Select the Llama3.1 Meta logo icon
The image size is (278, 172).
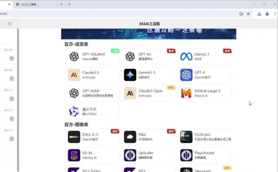coord(186,56)
